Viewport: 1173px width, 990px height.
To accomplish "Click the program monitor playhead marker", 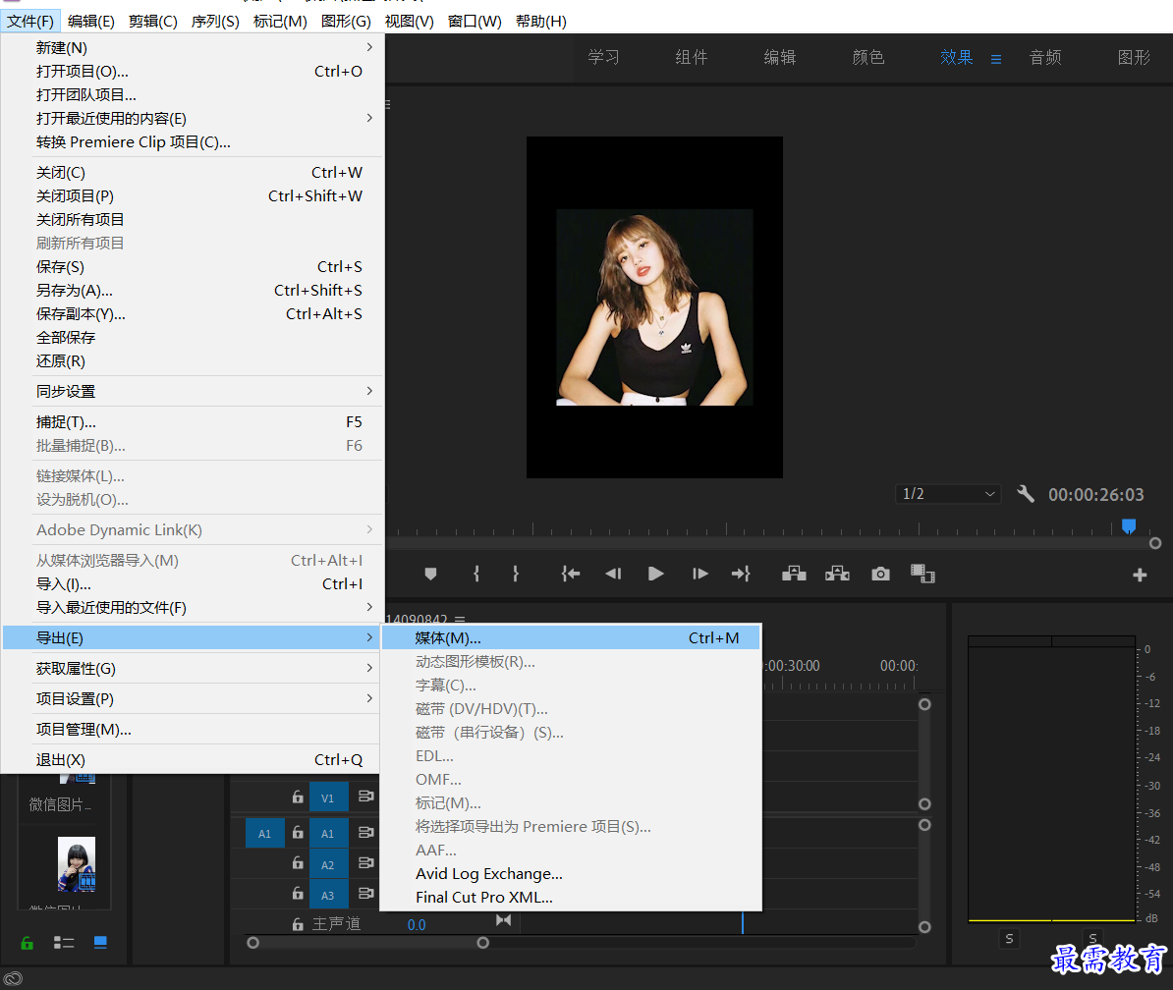I will (1129, 526).
